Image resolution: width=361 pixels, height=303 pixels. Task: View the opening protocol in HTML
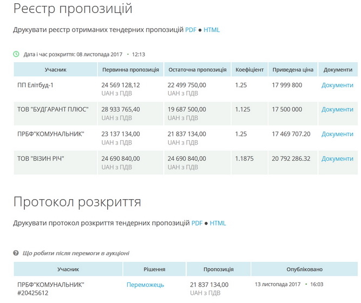[218, 223]
